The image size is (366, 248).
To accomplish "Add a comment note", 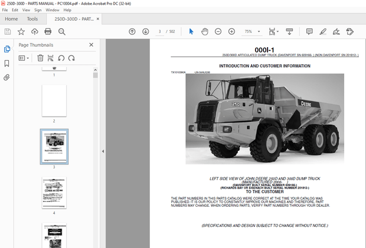I will 309,31.
